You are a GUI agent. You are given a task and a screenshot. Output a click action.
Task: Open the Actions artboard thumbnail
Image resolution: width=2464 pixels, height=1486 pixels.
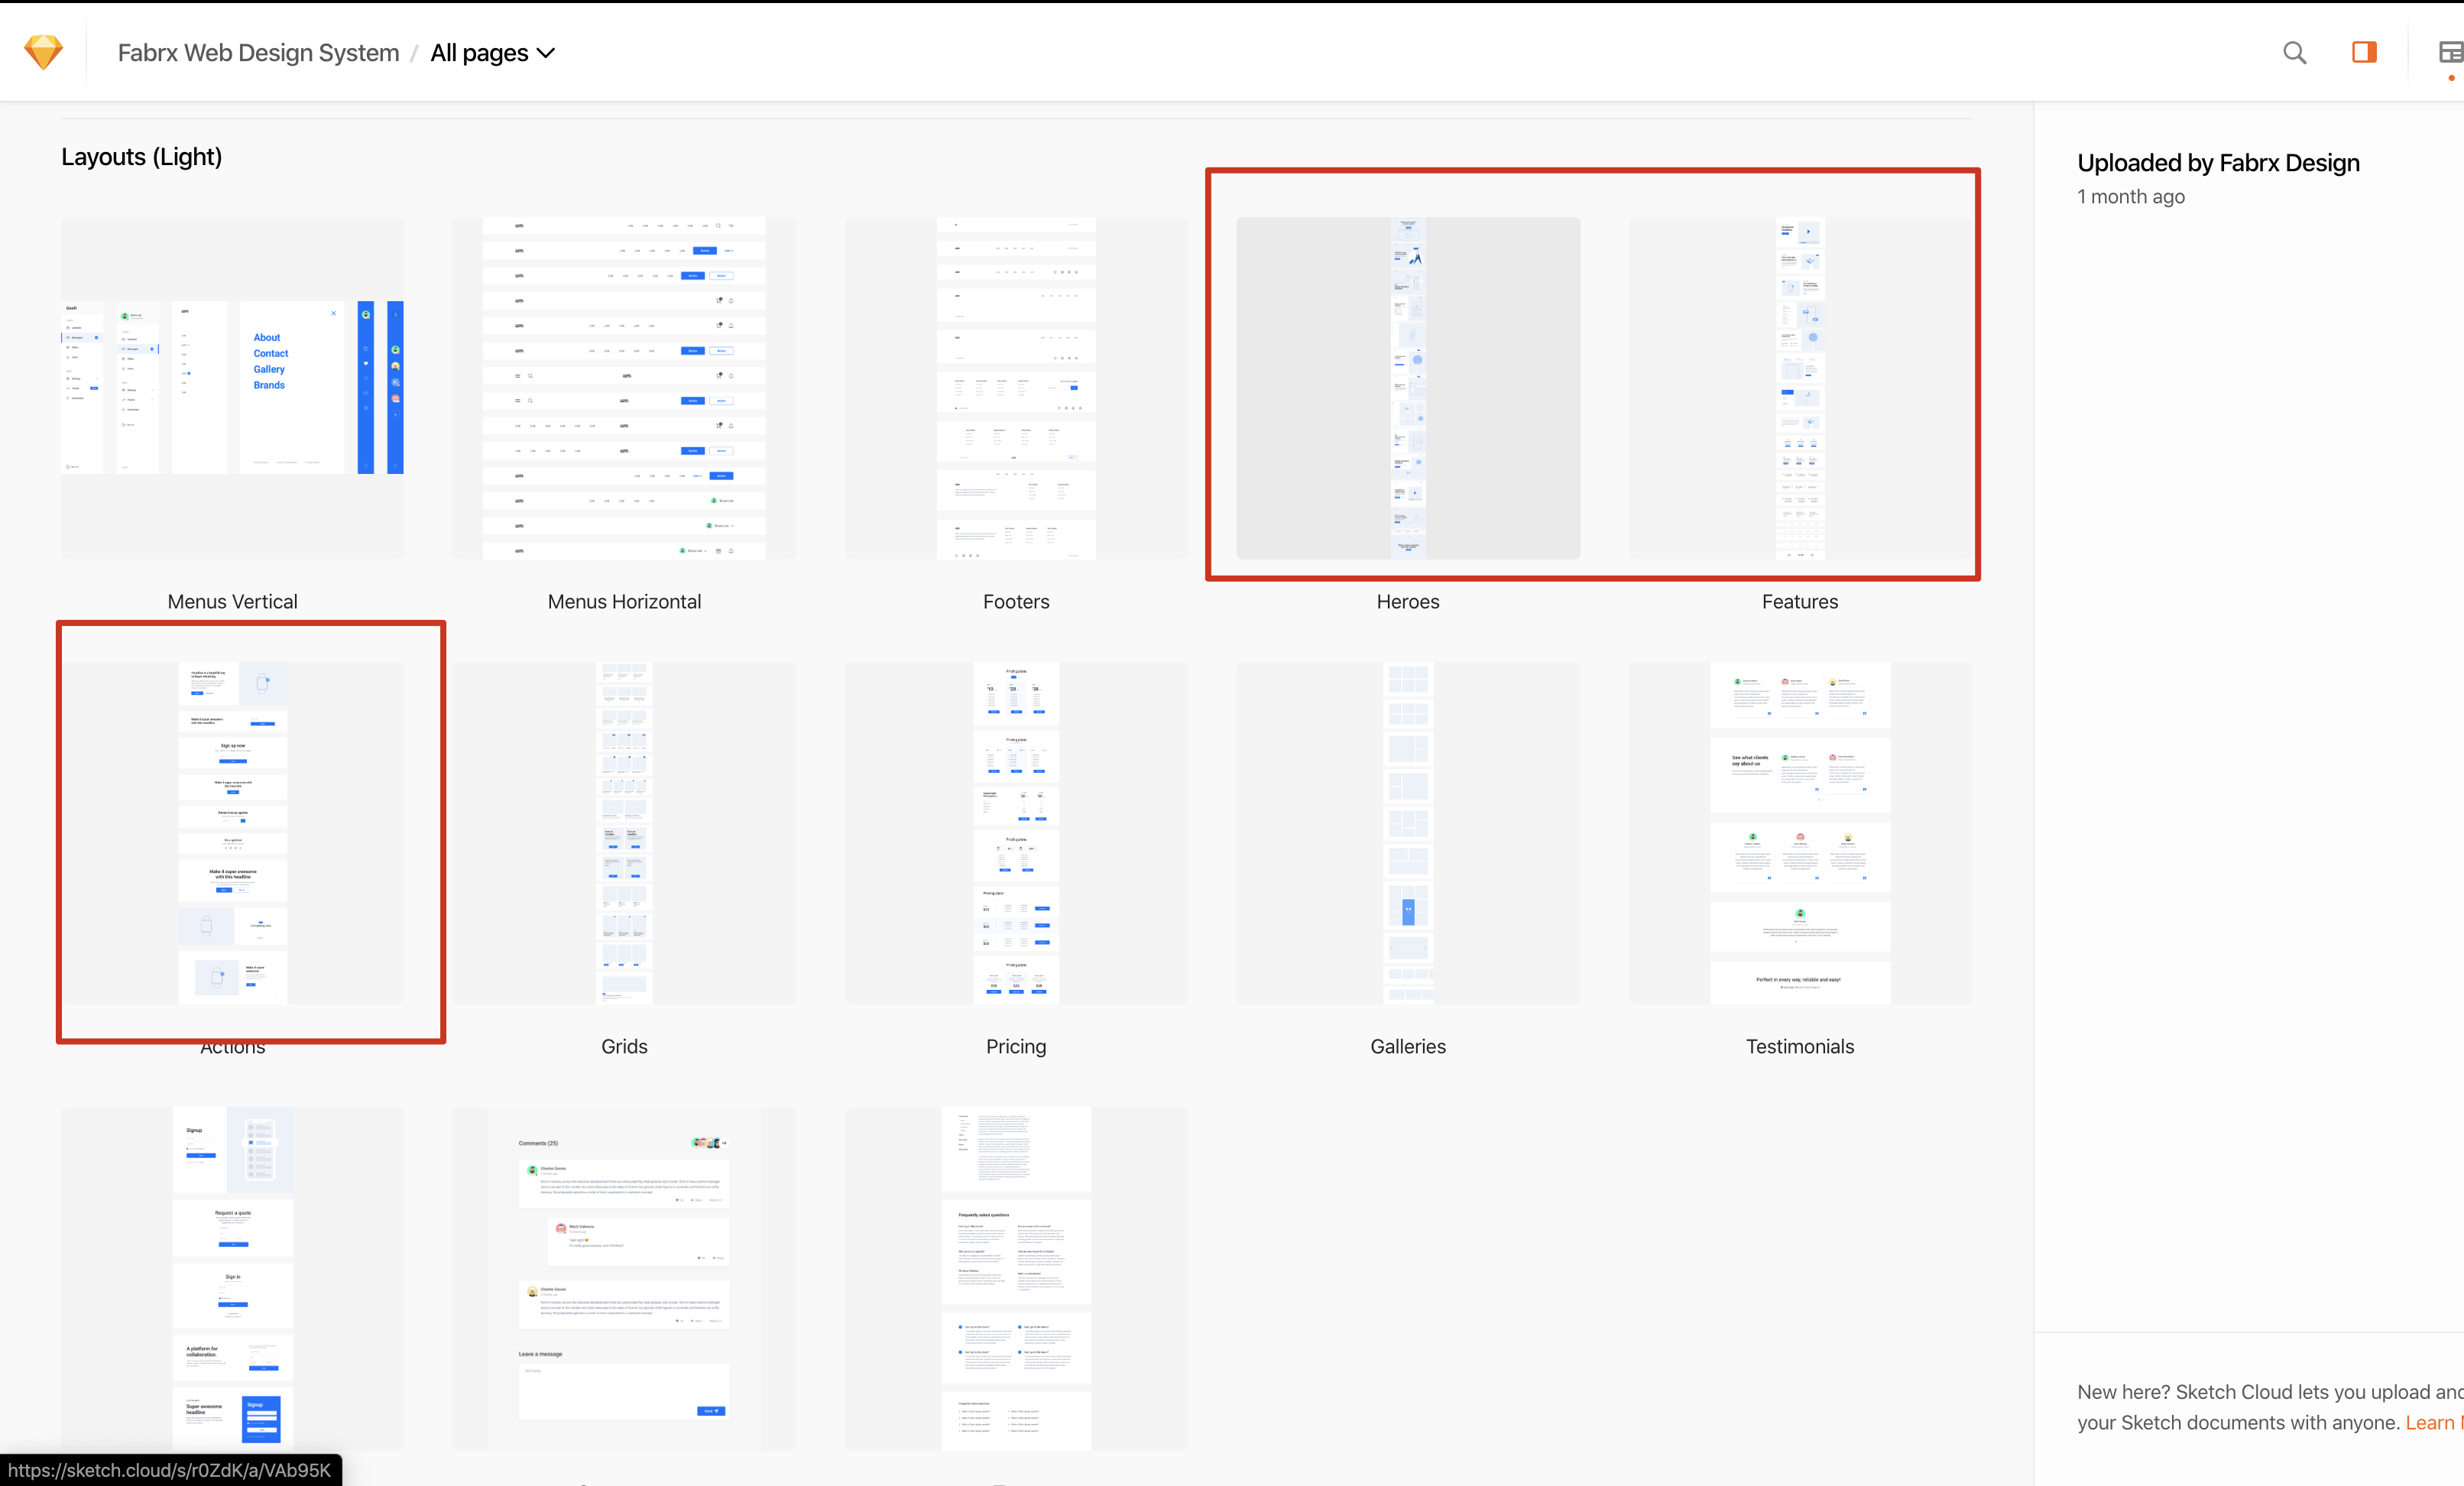tap(232, 832)
